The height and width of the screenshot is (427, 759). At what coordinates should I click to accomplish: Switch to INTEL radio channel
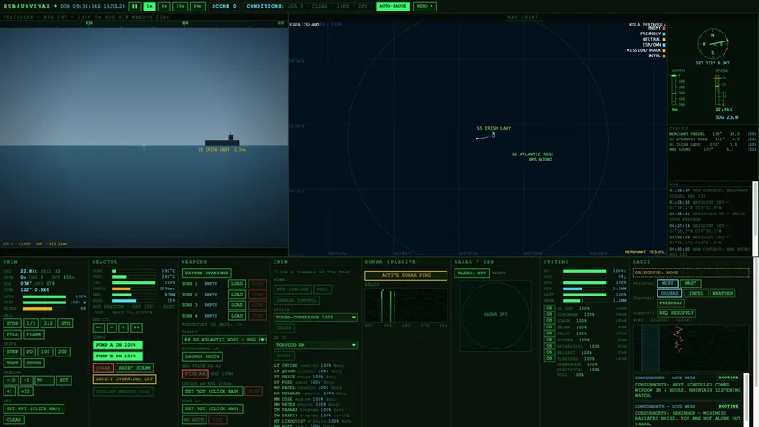696,293
